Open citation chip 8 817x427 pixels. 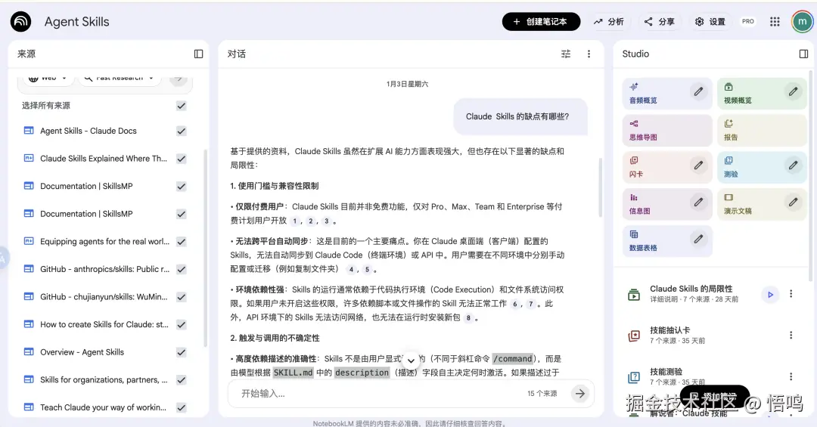tap(468, 317)
